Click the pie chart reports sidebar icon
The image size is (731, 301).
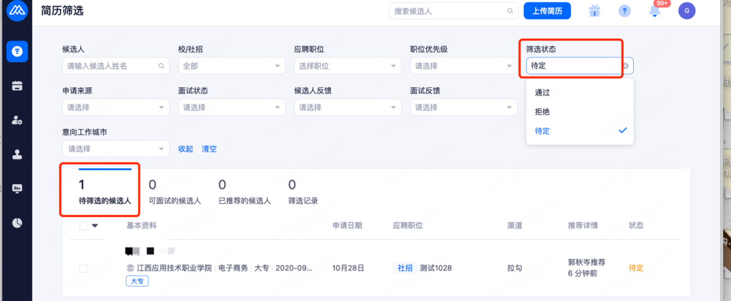point(17,222)
